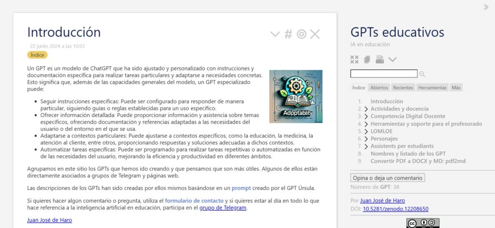Image resolution: width=495 pixels, height=228 pixels.
Task: Open Nombres y listado de los GPT
Action: 408,154
